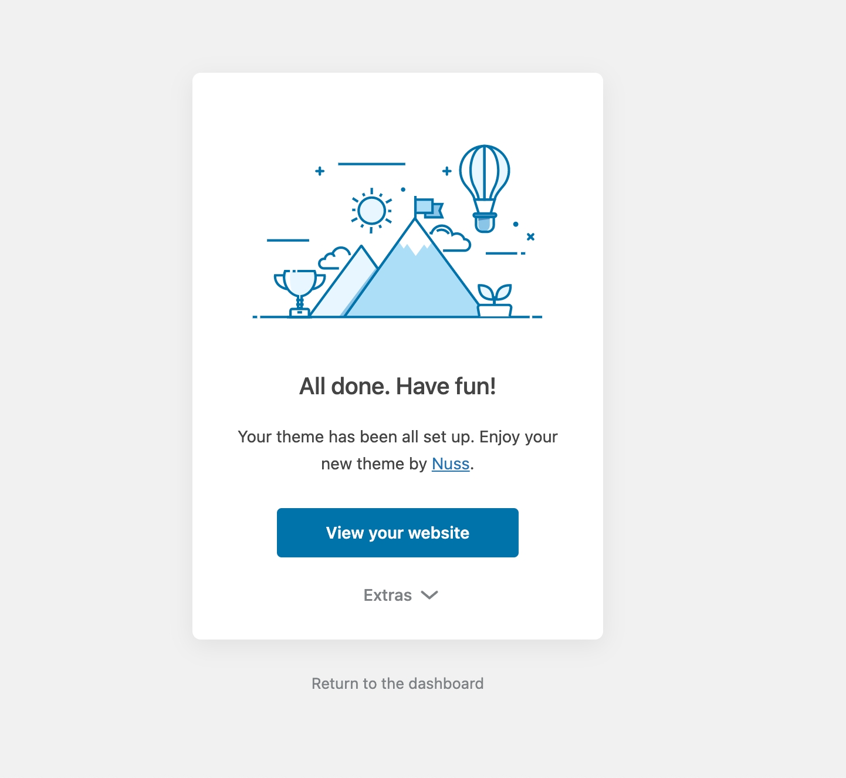Open the Nuss theme author link
The height and width of the screenshot is (778, 846).
(x=451, y=464)
